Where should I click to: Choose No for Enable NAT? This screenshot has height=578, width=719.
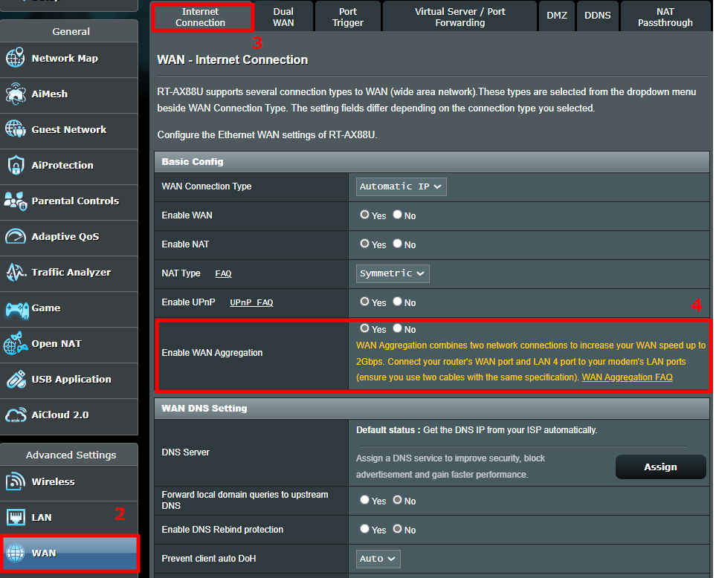397,244
